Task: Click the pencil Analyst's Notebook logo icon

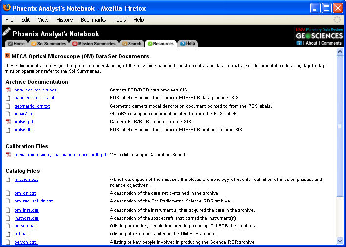Action: [6, 32]
